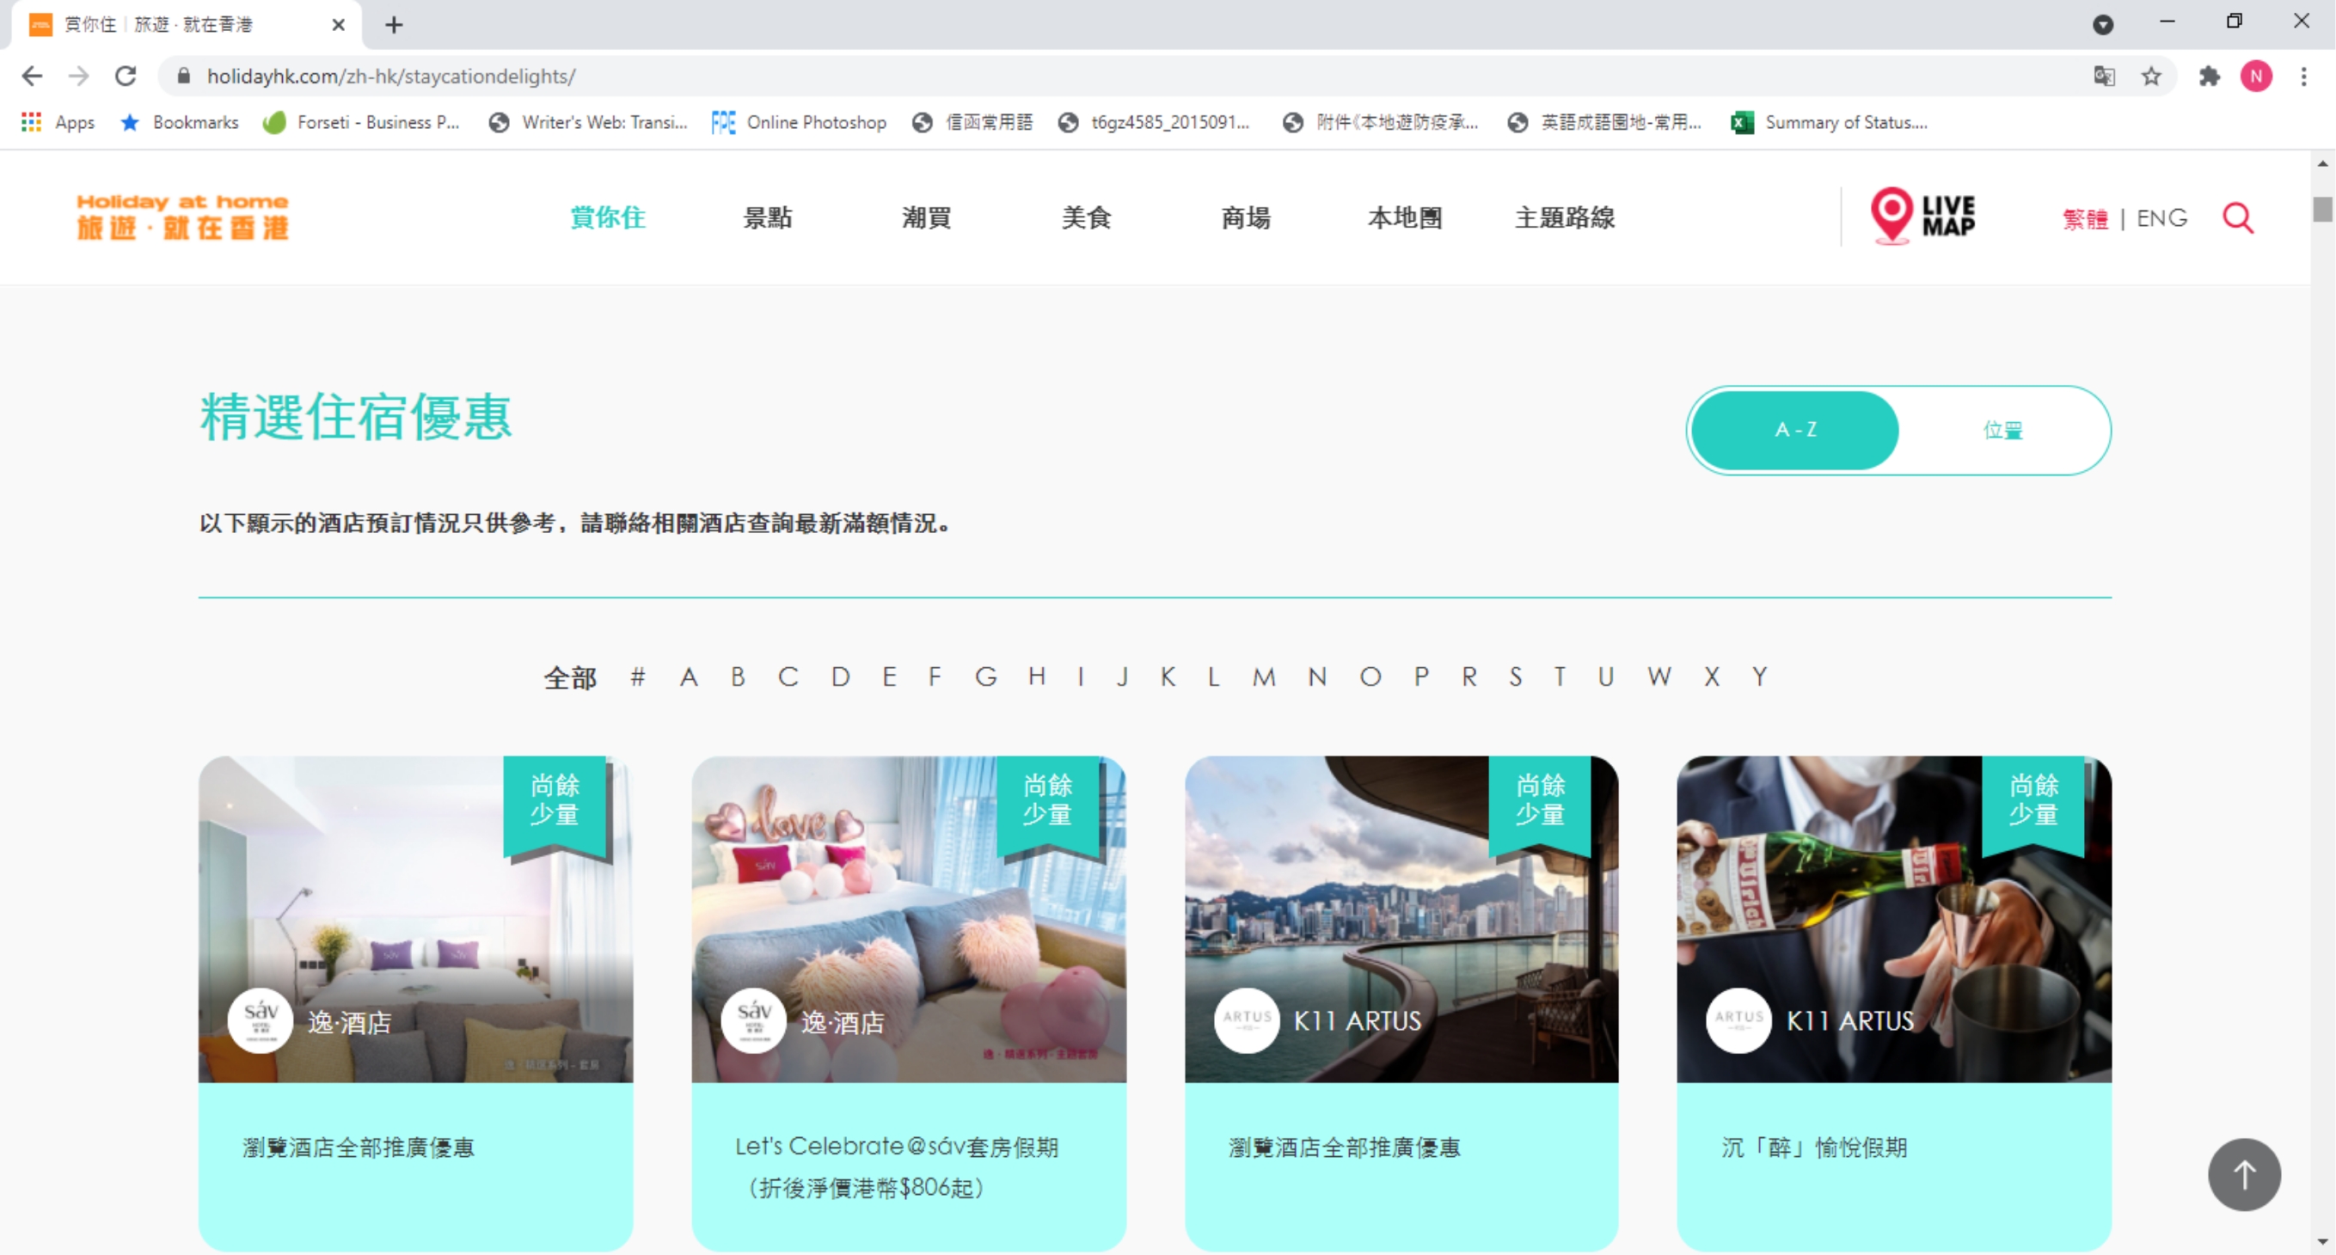Select 景點 navigation menu item
Image resolution: width=2336 pixels, height=1255 pixels.
[x=767, y=217]
